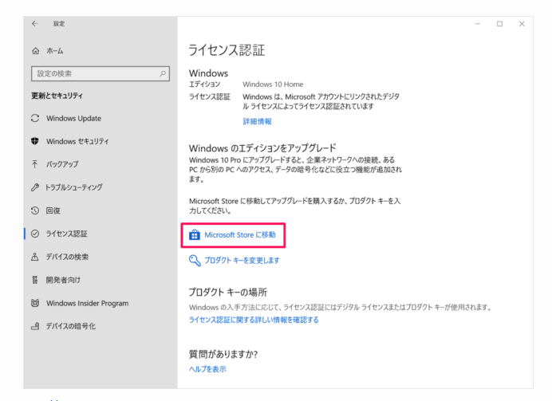Select デバイスの暗号化 device encryption item

click(x=70, y=326)
